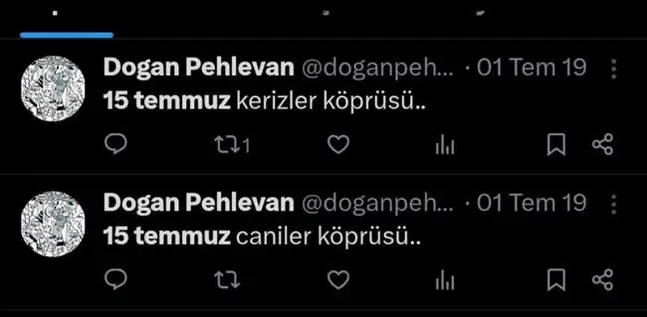Open more options for "caniler köprüsü" tweet
This screenshot has height=317, width=647.
(x=614, y=205)
